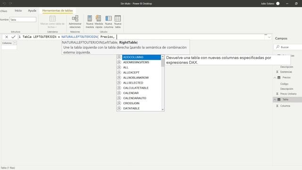Click the search magnifier in Campos
The height and width of the screenshot is (170, 302).
tap(277, 47)
